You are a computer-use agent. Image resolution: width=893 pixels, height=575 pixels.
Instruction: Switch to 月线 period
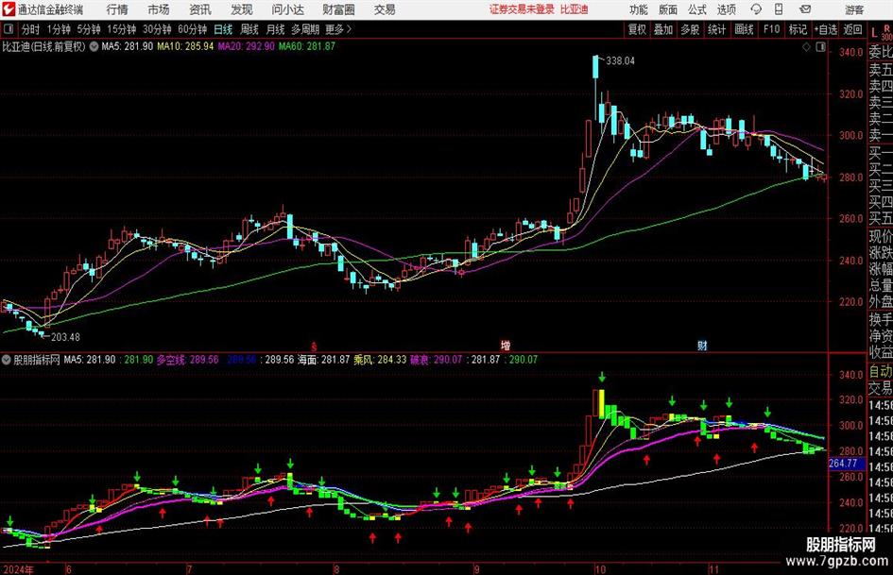pyautogui.click(x=276, y=29)
